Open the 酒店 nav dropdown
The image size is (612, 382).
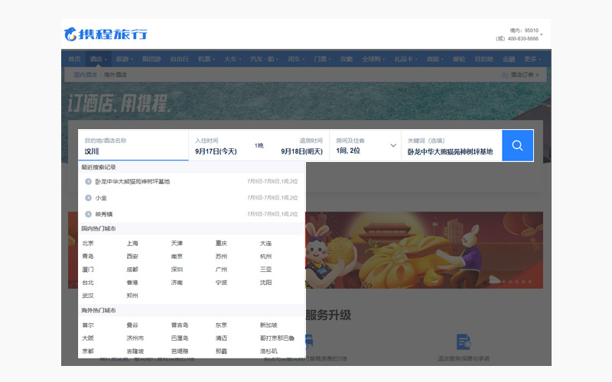click(x=98, y=59)
